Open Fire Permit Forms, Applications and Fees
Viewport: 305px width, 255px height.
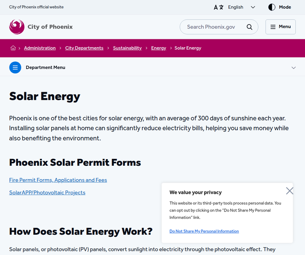[58, 180]
